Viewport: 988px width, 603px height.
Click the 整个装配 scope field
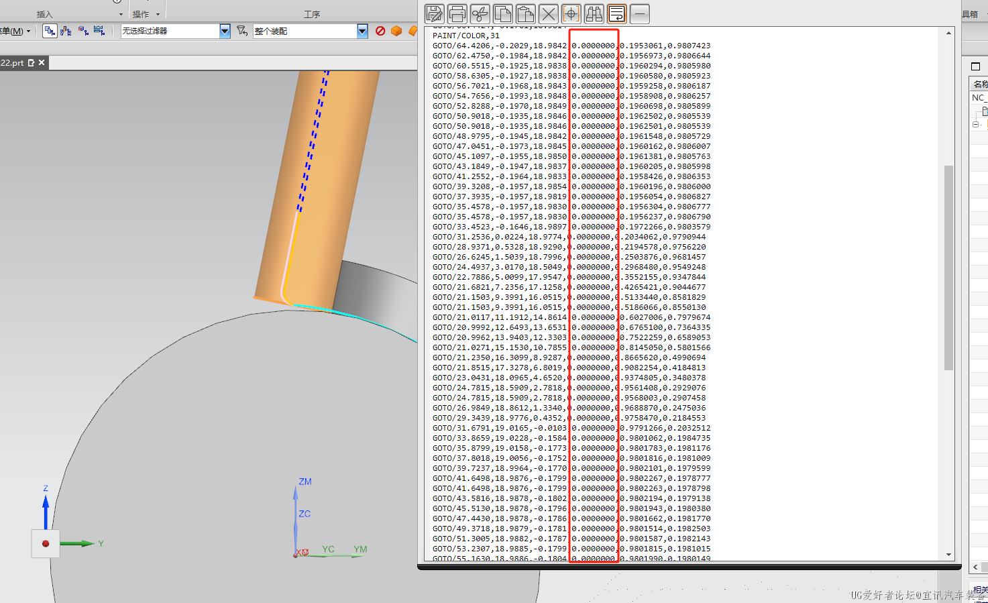(305, 31)
